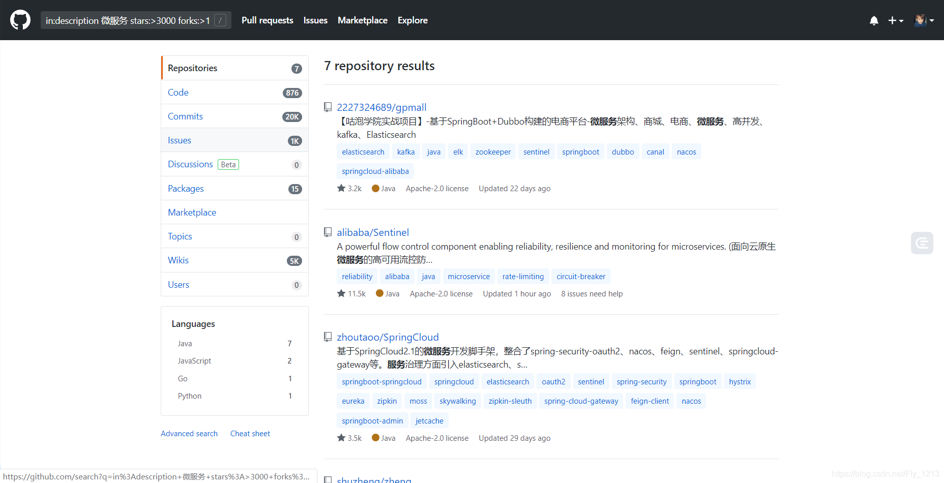Click the circuit-breaker topic tag
The width and height of the screenshot is (944, 483).
tap(581, 277)
